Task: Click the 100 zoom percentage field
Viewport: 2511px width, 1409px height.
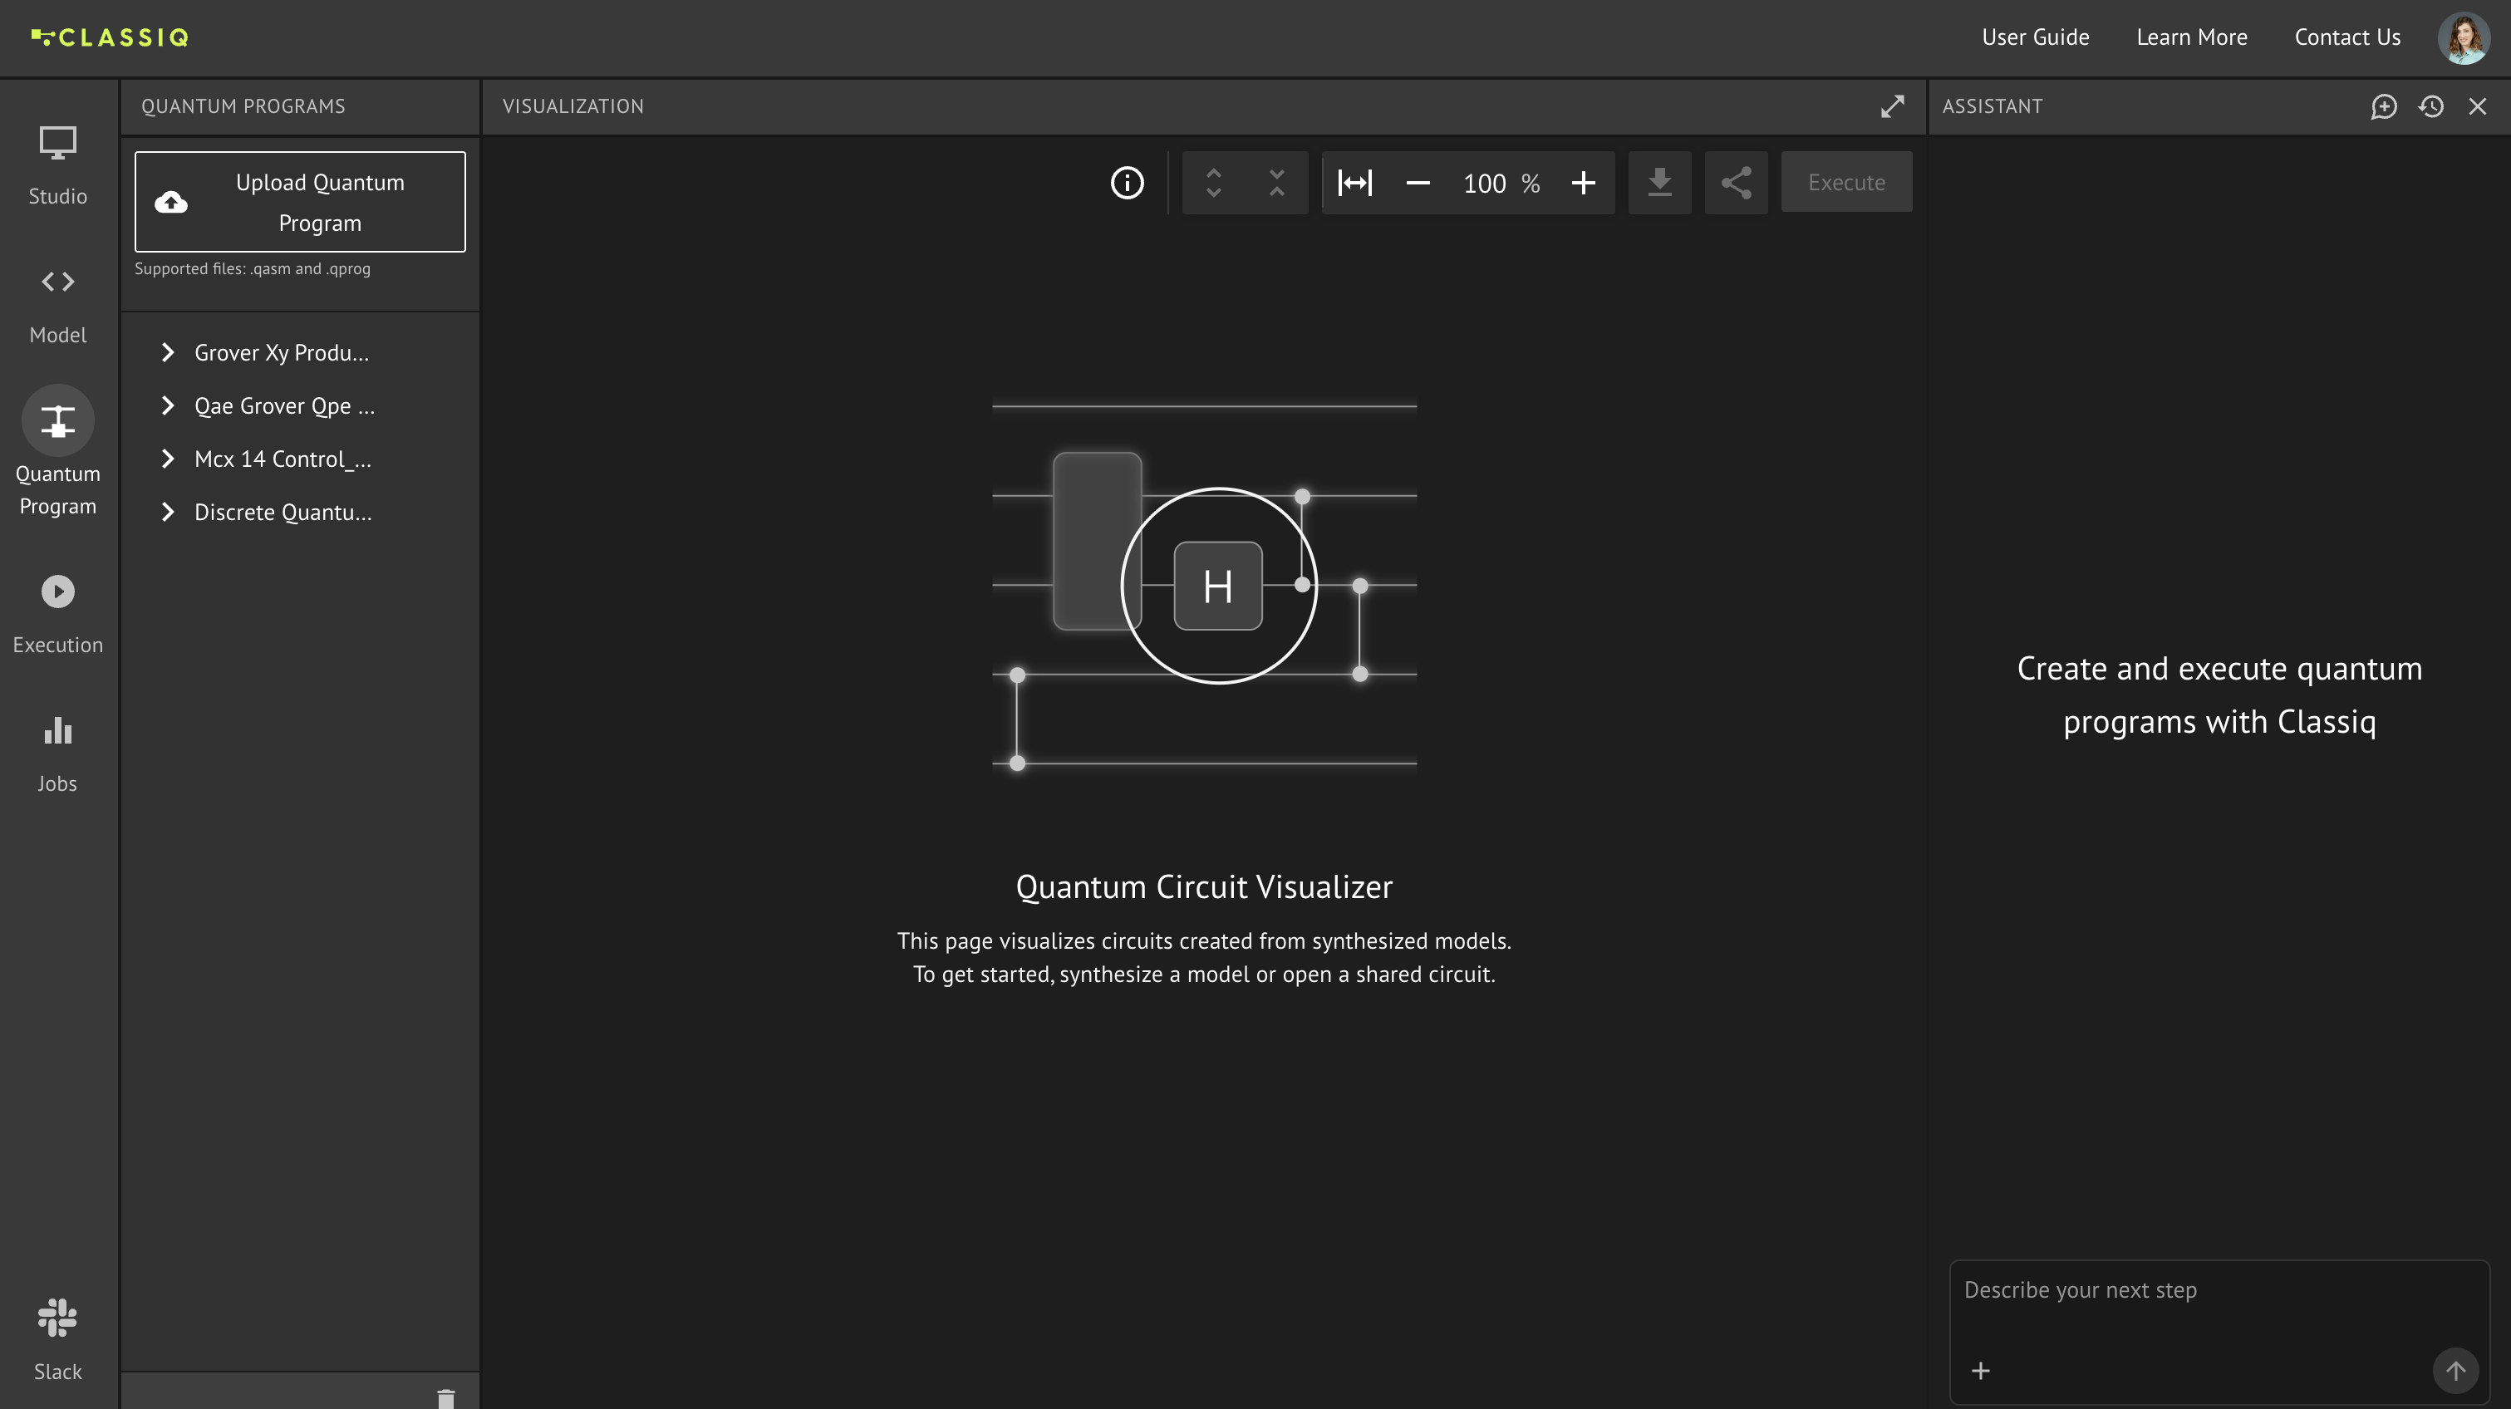Action: (x=1485, y=184)
